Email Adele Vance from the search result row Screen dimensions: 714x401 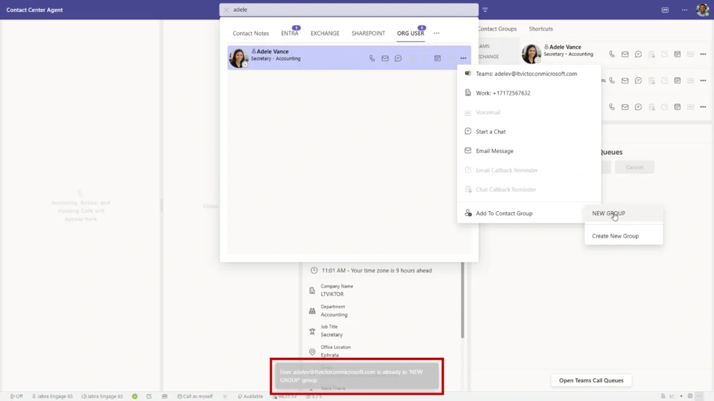click(x=385, y=58)
